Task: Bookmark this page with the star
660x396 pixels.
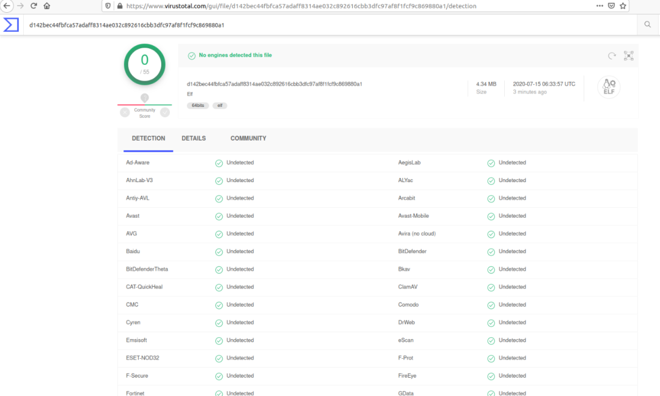Action: pyautogui.click(x=623, y=6)
